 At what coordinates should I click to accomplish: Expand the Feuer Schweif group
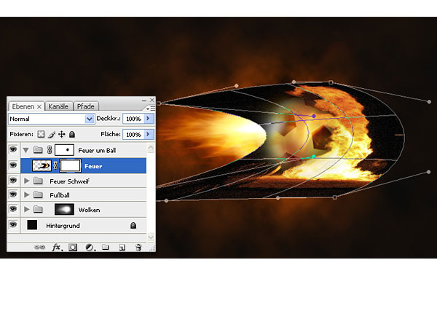pos(27,181)
